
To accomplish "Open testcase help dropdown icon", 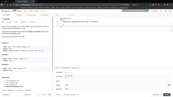I will [78, 95].
